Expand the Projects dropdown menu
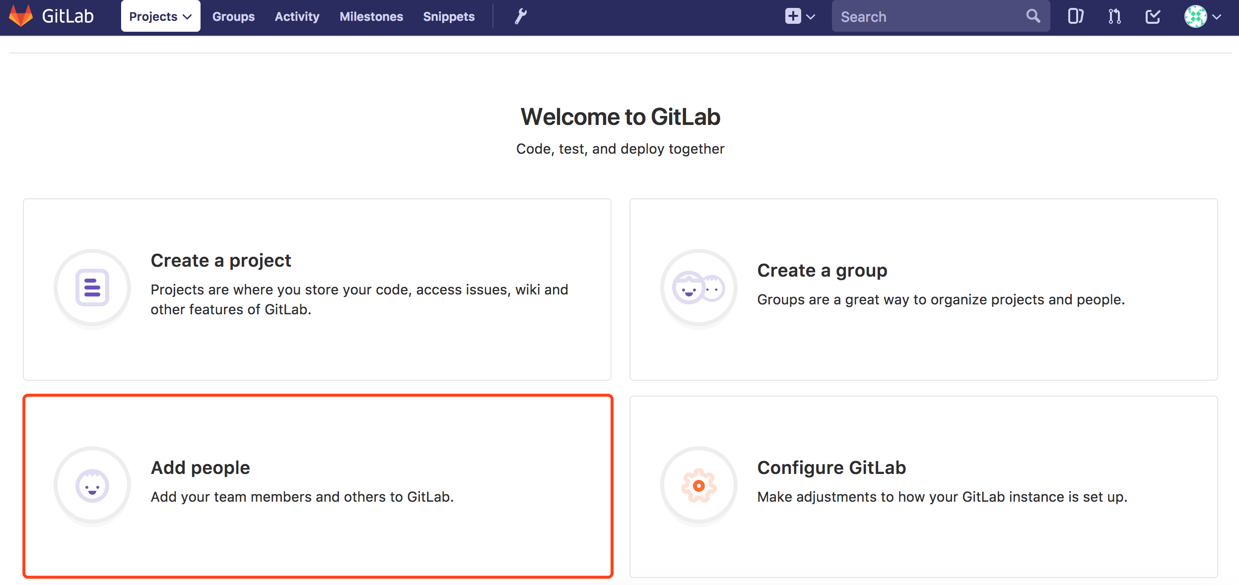This screenshot has height=585, width=1239. pyautogui.click(x=160, y=16)
